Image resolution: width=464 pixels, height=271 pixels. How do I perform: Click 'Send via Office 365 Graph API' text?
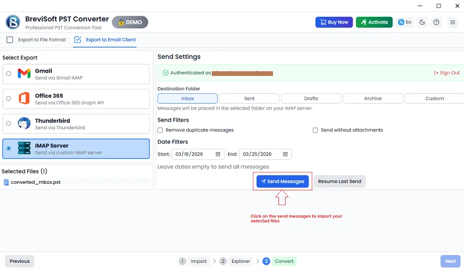[69, 103]
